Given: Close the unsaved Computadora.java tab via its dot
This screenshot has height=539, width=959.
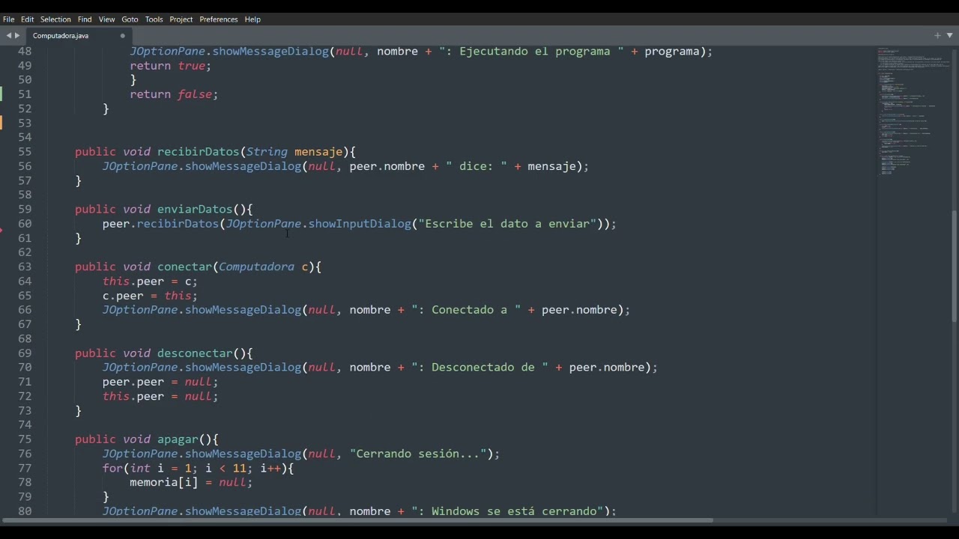Looking at the screenshot, I should 123,35.
